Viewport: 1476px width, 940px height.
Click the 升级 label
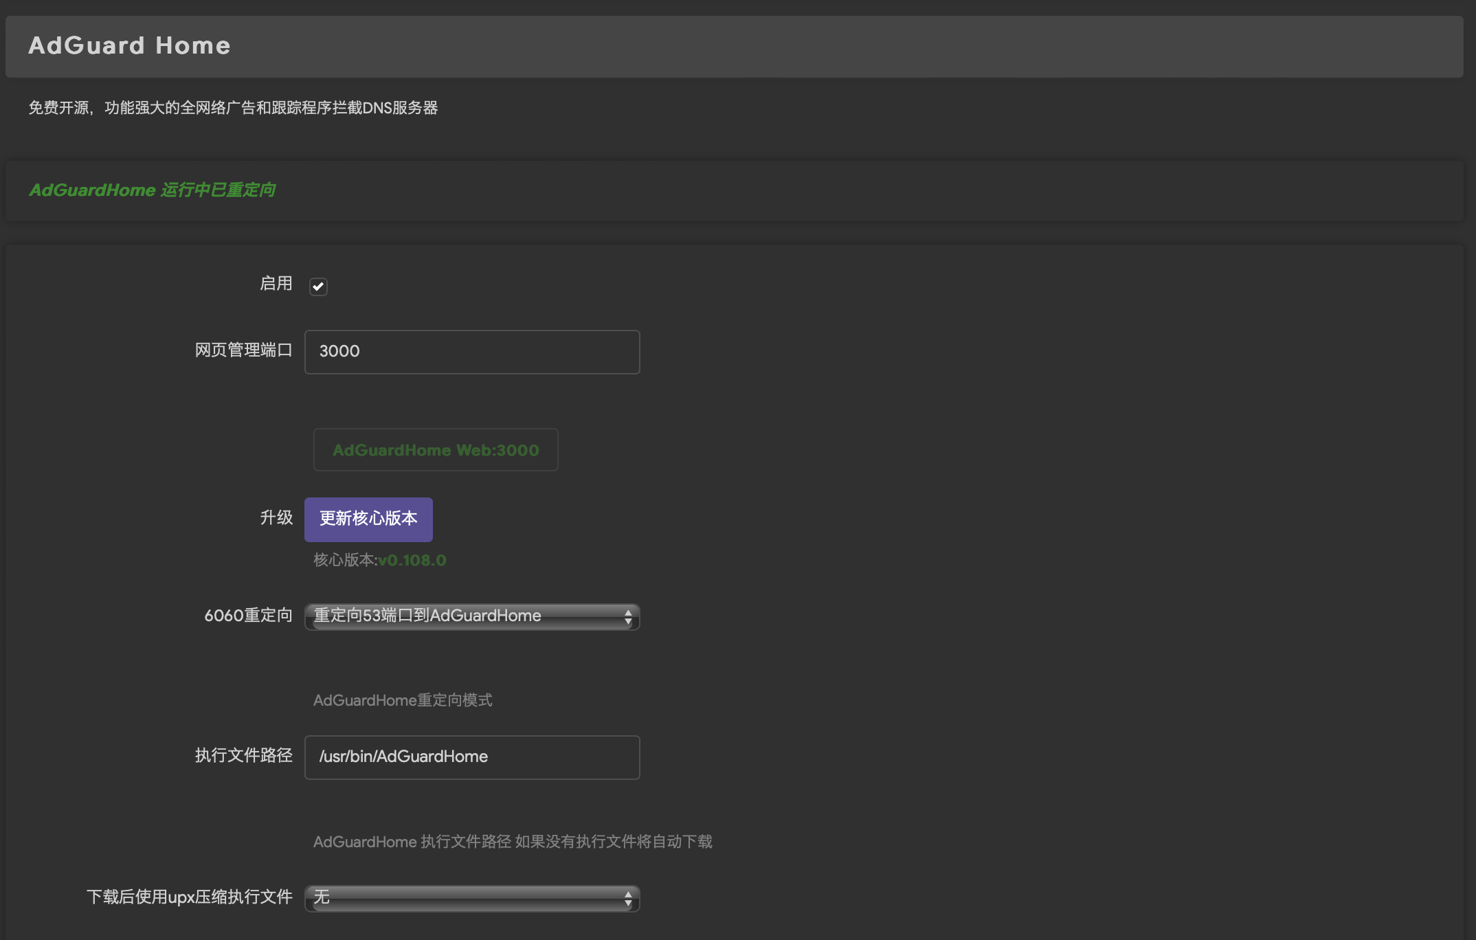(276, 517)
